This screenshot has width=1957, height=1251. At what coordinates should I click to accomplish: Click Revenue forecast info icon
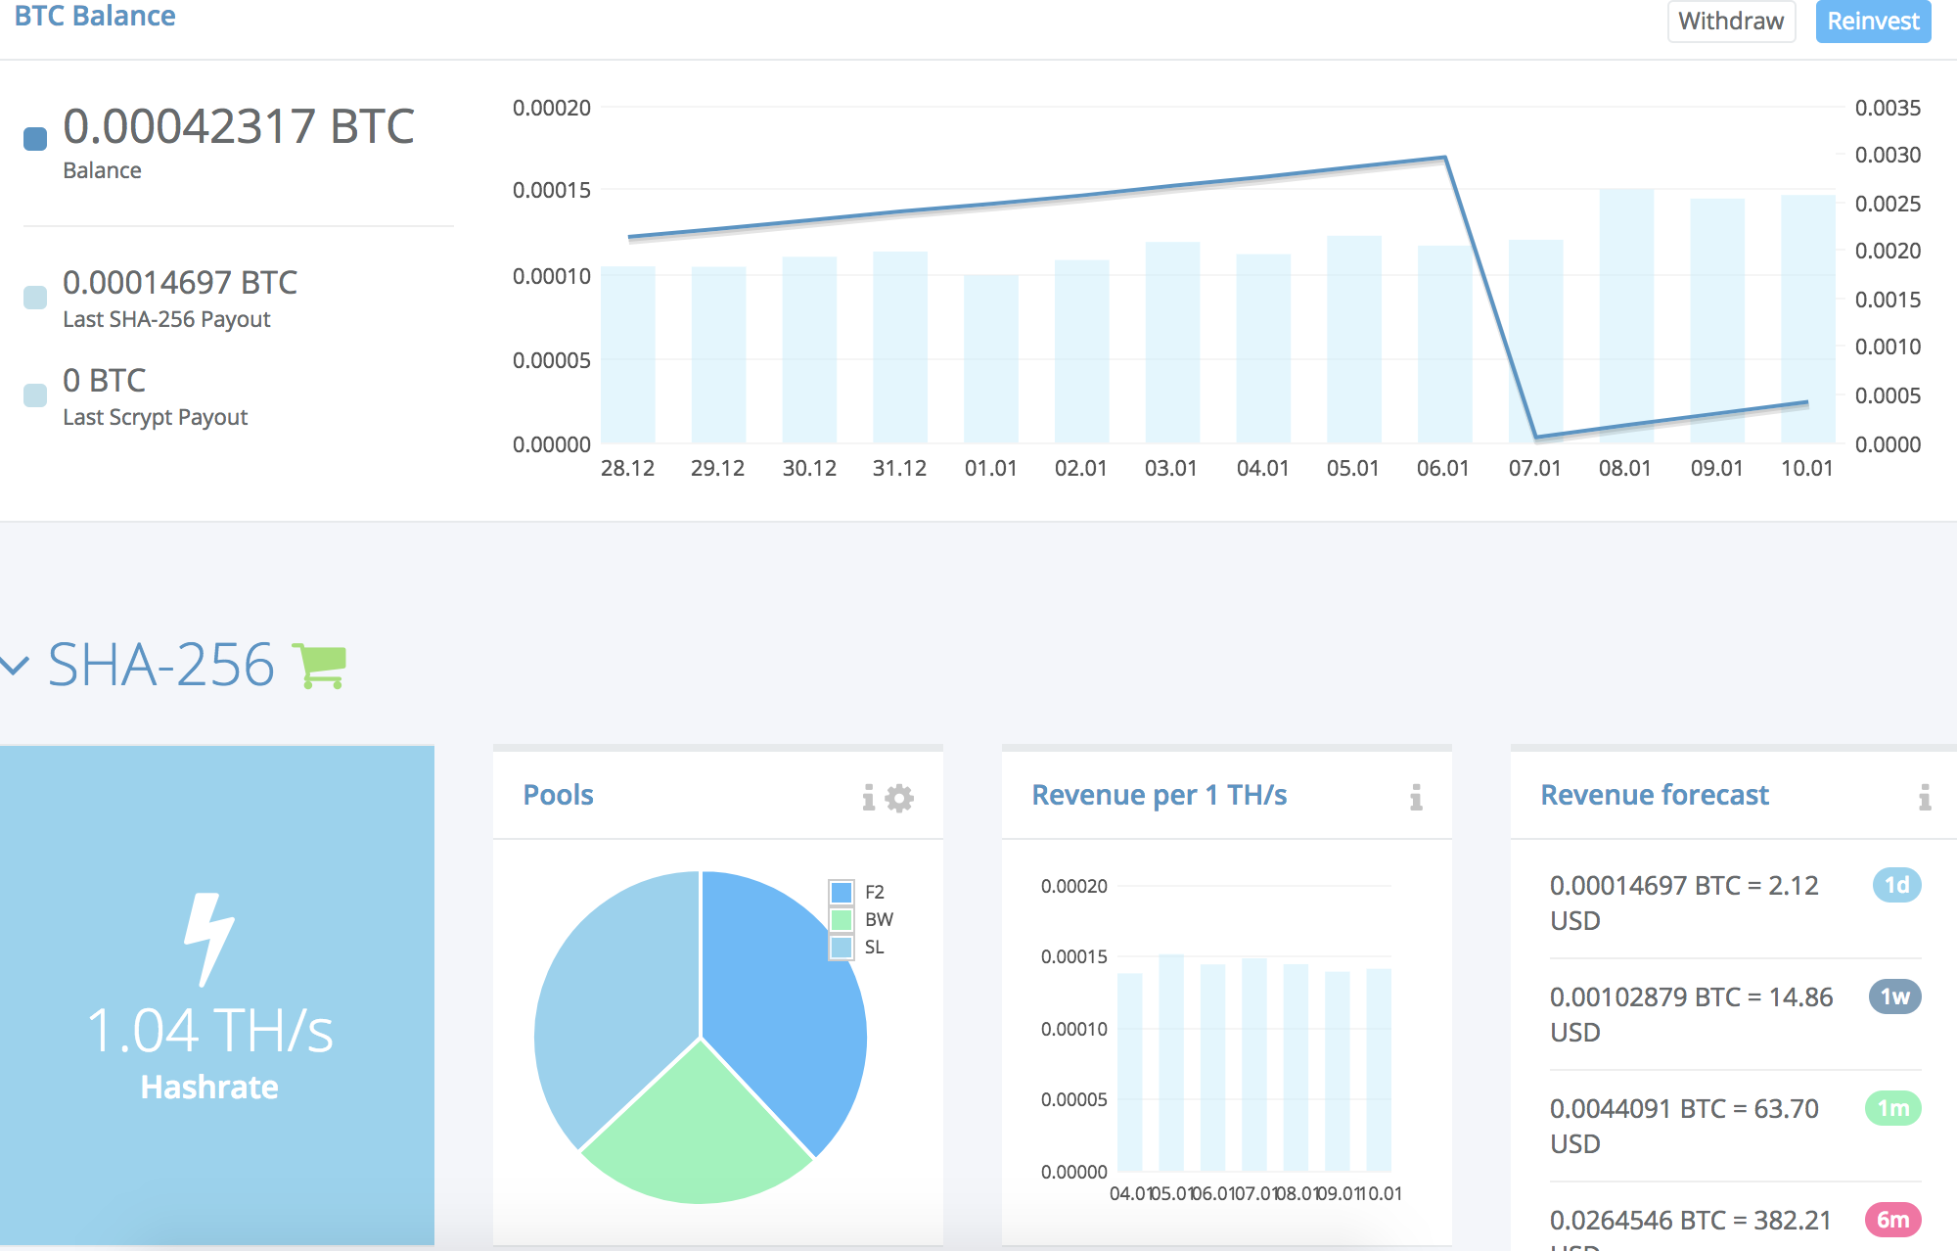(x=1925, y=798)
